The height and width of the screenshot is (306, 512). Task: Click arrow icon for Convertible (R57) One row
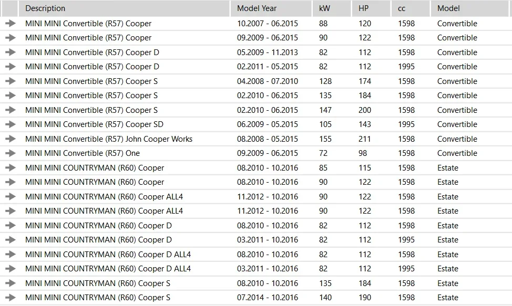[x=11, y=153]
